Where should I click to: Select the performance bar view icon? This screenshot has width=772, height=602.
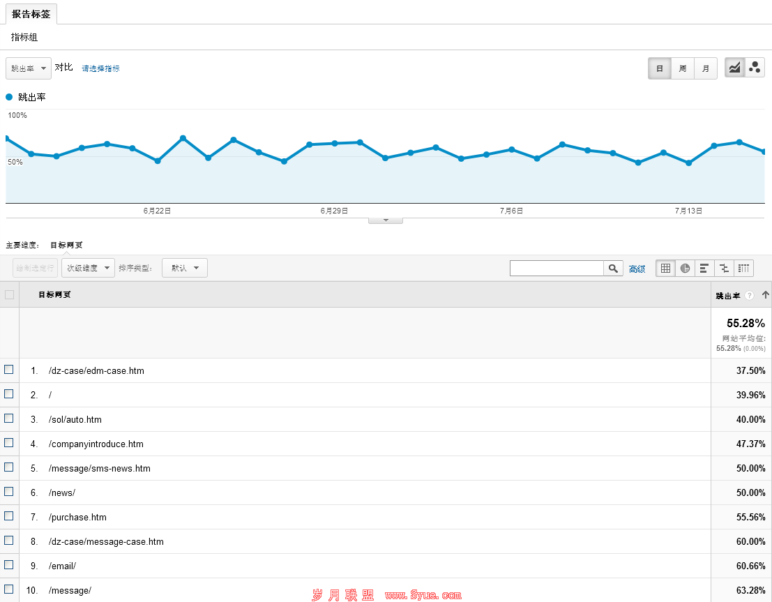click(x=704, y=269)
